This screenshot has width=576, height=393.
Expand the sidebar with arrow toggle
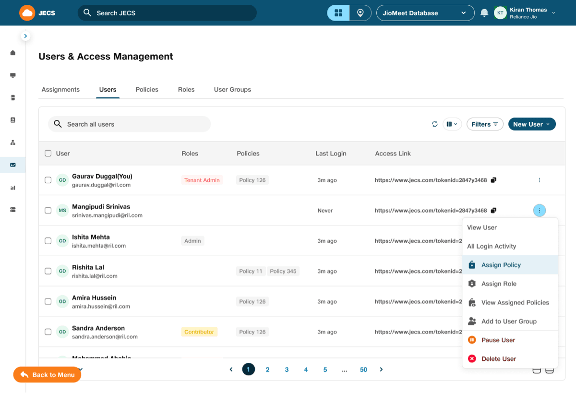click(25, 36)
